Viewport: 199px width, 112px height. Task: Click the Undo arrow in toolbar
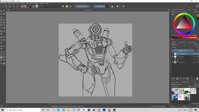[14, 6]
